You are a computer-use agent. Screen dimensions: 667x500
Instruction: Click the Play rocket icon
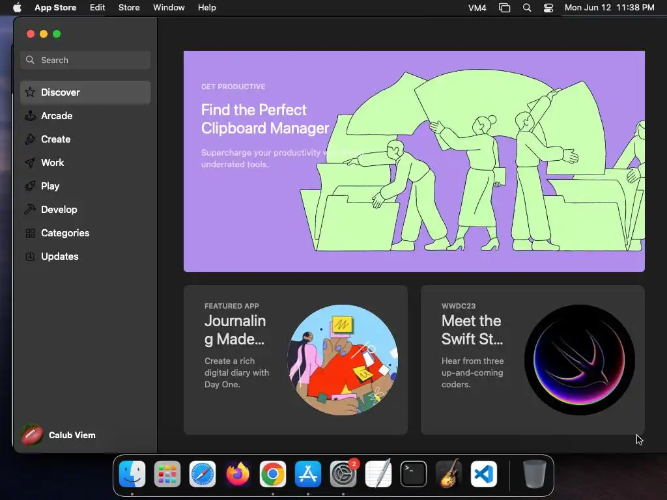pos(30,186)
